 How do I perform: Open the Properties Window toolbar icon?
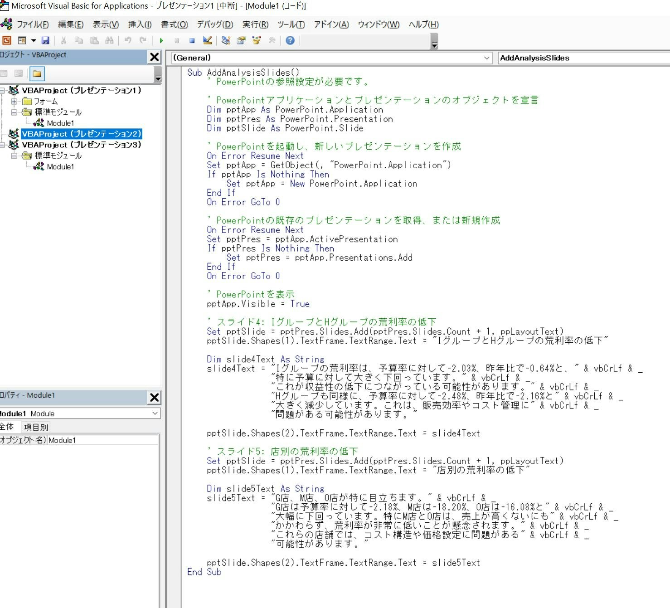241,41
